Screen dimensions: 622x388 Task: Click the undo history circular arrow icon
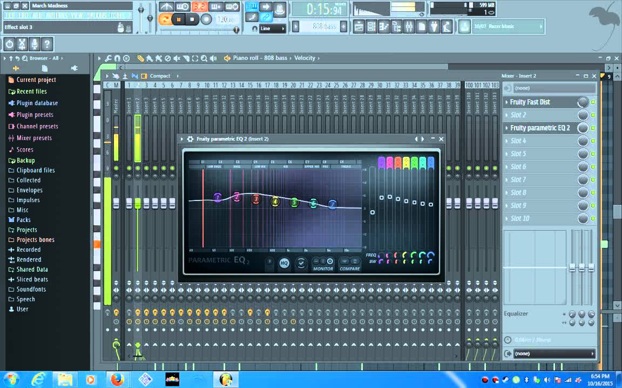tap(10, 44)
